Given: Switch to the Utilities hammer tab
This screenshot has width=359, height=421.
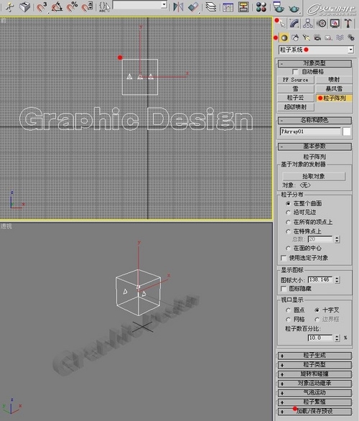Looking at the screenshot, I should tap(348, 24).
